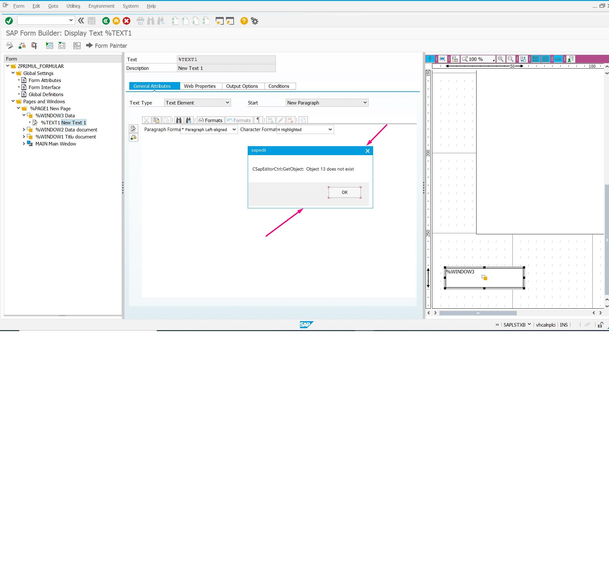Toggle the dotted grid display button

[x=535, y=59]
